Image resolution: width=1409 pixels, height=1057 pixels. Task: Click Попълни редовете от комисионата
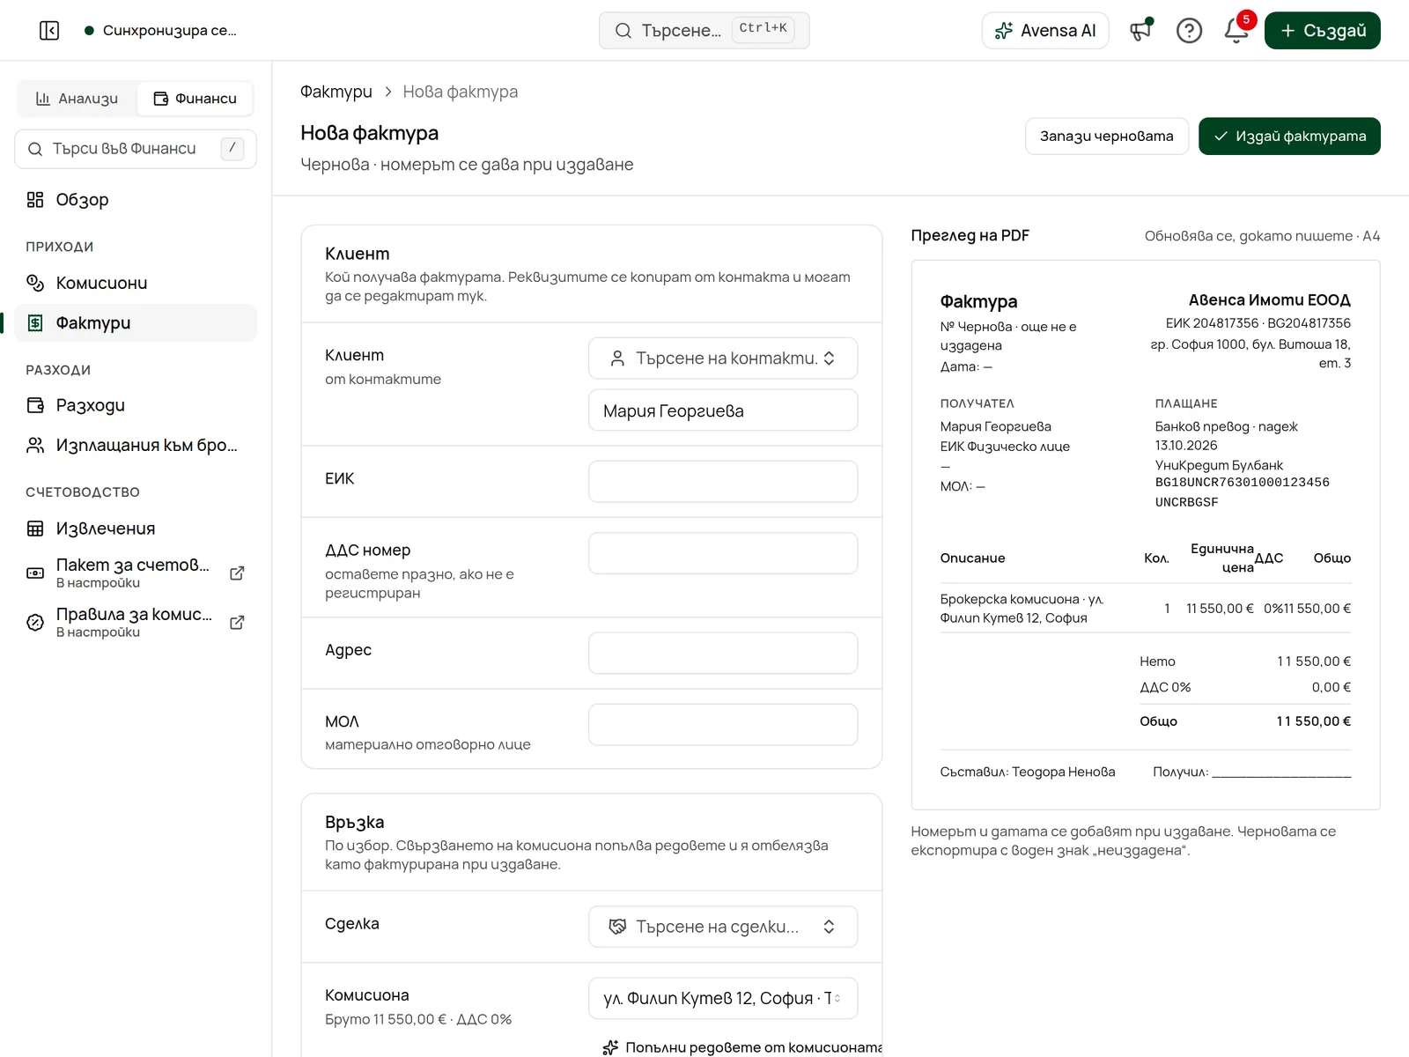click(743, 1047)
